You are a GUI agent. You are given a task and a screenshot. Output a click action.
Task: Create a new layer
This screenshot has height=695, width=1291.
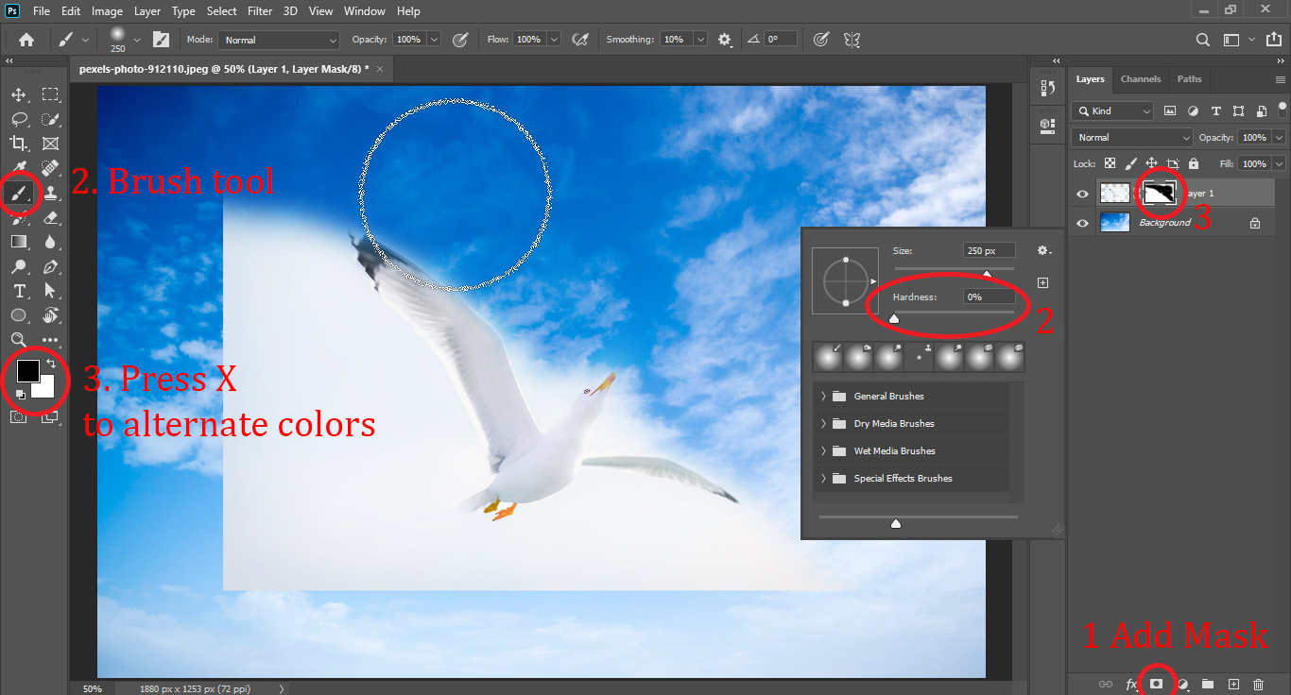click(x=1232, y=683)
